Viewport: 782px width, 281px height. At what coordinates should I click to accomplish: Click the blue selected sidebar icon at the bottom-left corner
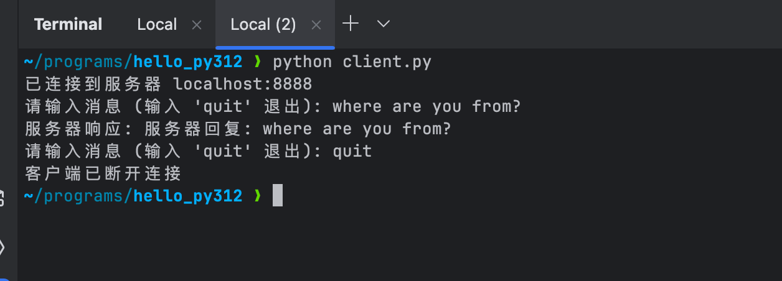(4, 277)
